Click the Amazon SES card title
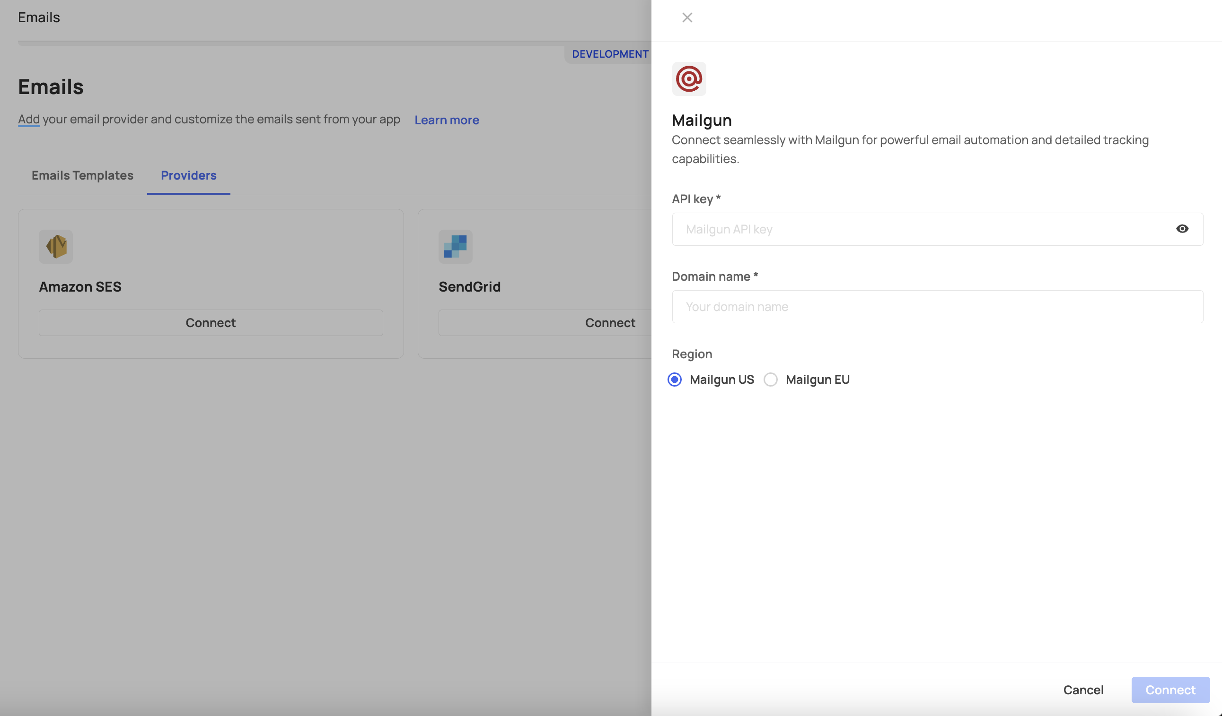 click(x=80, y=287)
